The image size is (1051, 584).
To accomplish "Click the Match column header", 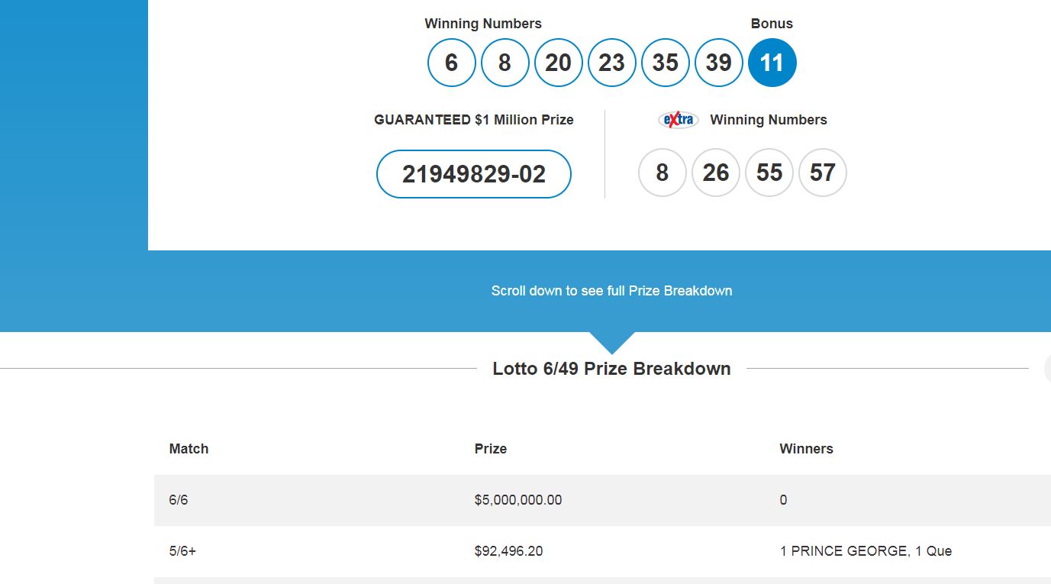I will coord(189,449).
